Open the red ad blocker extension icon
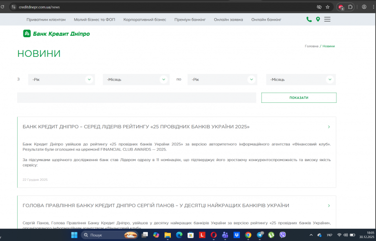Screen dimensions: 376x241 click(x=341, y=7)
